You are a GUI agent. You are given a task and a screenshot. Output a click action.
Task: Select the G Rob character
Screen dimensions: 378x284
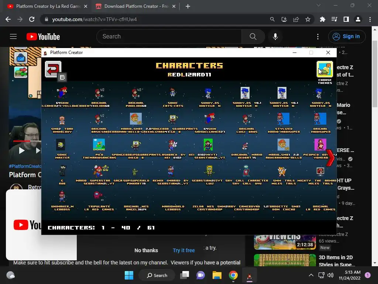62,171
